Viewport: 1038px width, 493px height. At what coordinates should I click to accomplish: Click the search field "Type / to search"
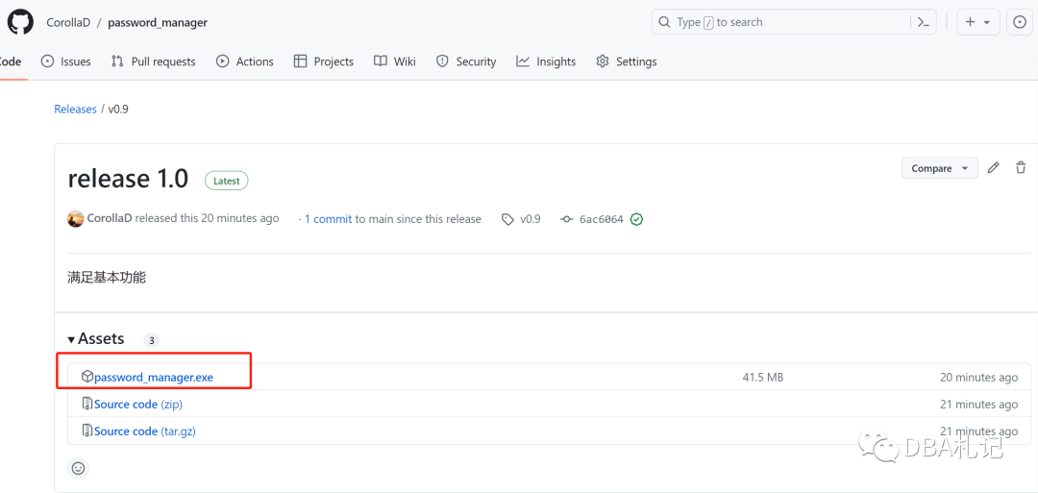tap(794, 22)
